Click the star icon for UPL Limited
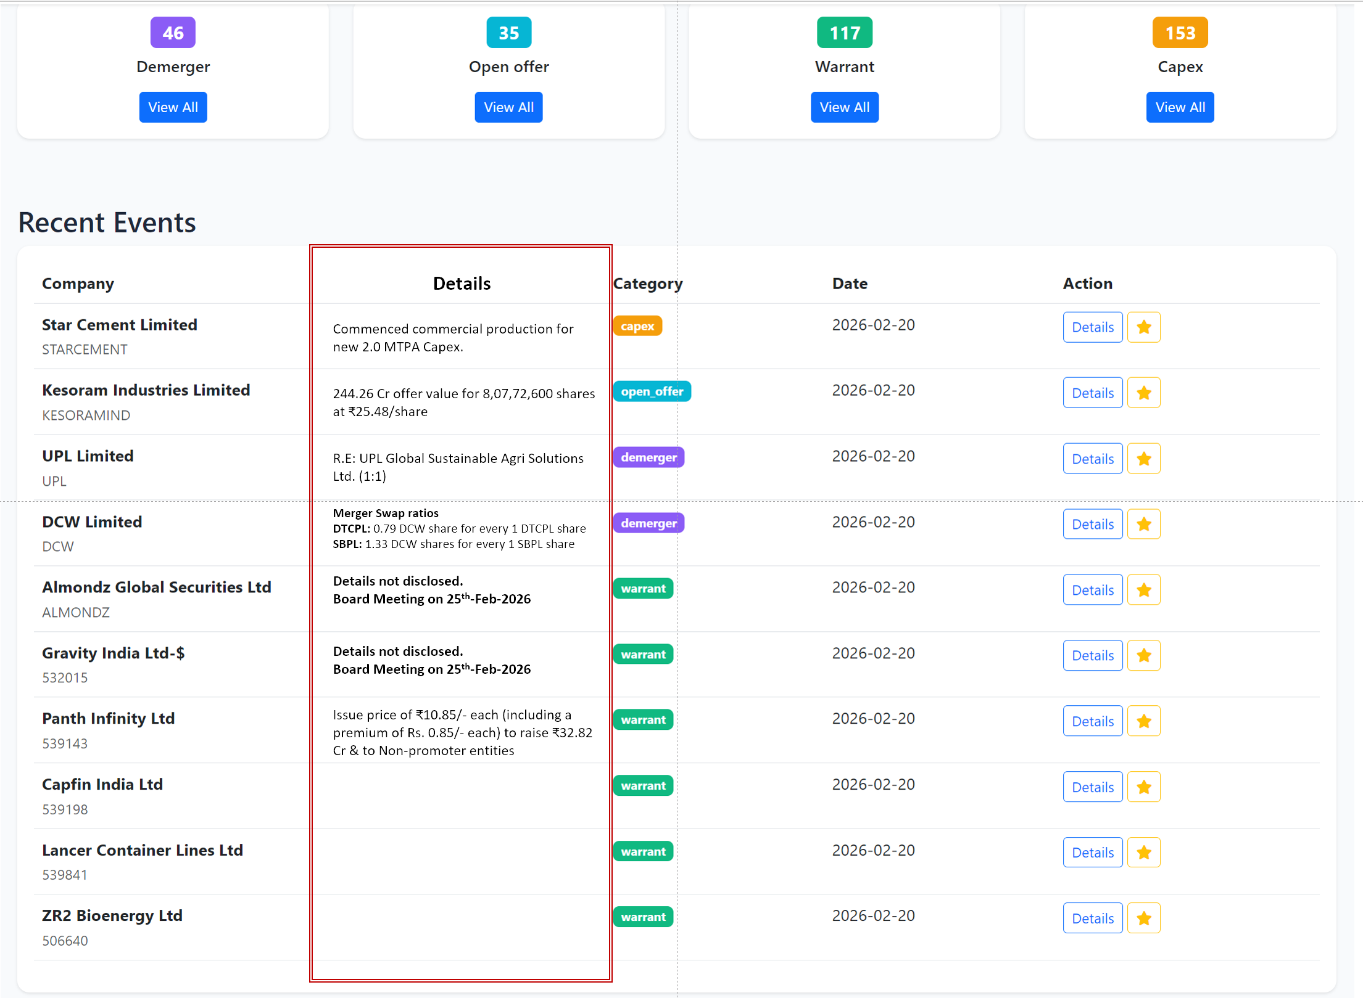The height and width of the screenshot is (998, 1363). (x=1143, y=459)
